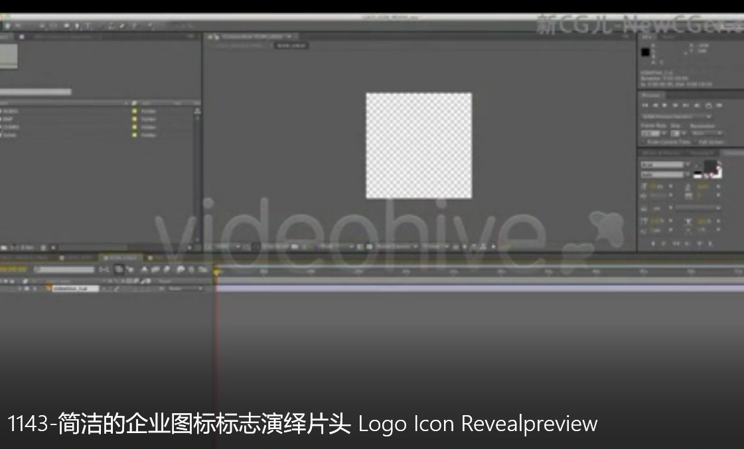The image size is (744, 449).
Task: Open the viewer Resolution dropdown
Action: tap(336, 247)
